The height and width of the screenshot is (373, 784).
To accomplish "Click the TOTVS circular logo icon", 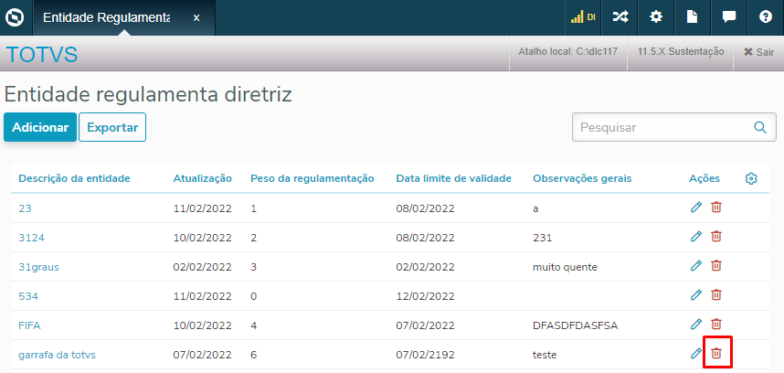I will pos(14,17).
